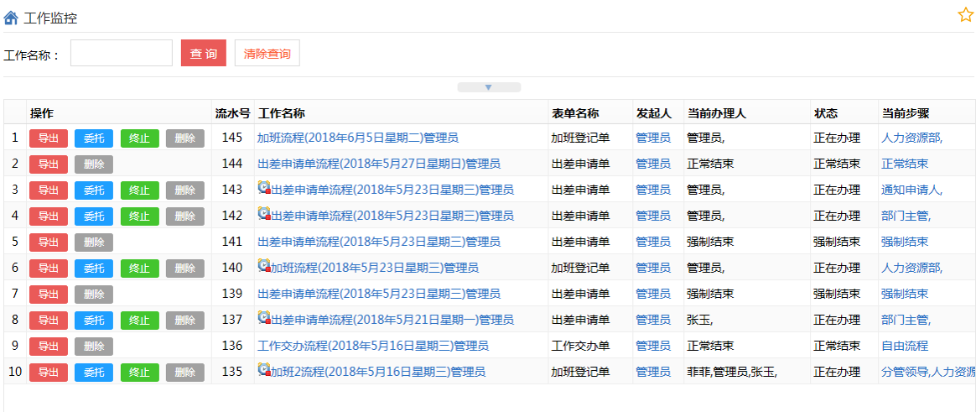Export row 1 with 导出 button
This screenshot has width=976, height=412.
click(x=49, y=138)
